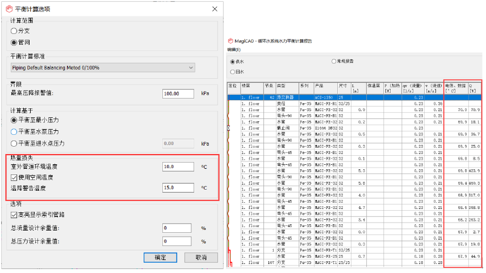Select the 管网 radio button
Screen dimensions: 486x273
point(14,42)
